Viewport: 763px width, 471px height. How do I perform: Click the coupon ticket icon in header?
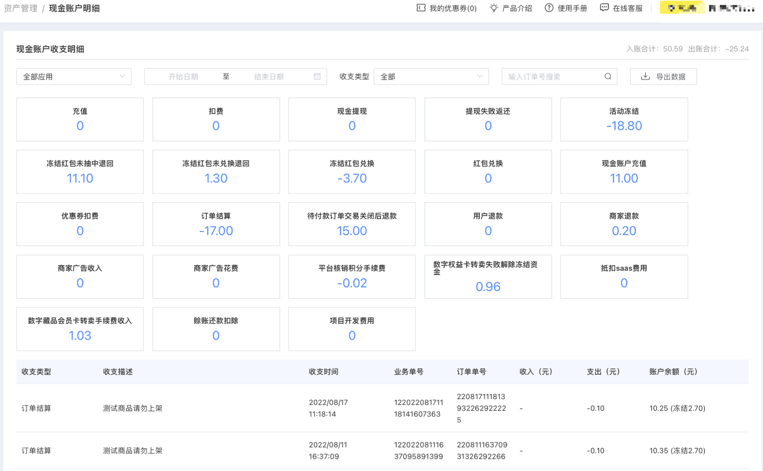coord(421,8)
